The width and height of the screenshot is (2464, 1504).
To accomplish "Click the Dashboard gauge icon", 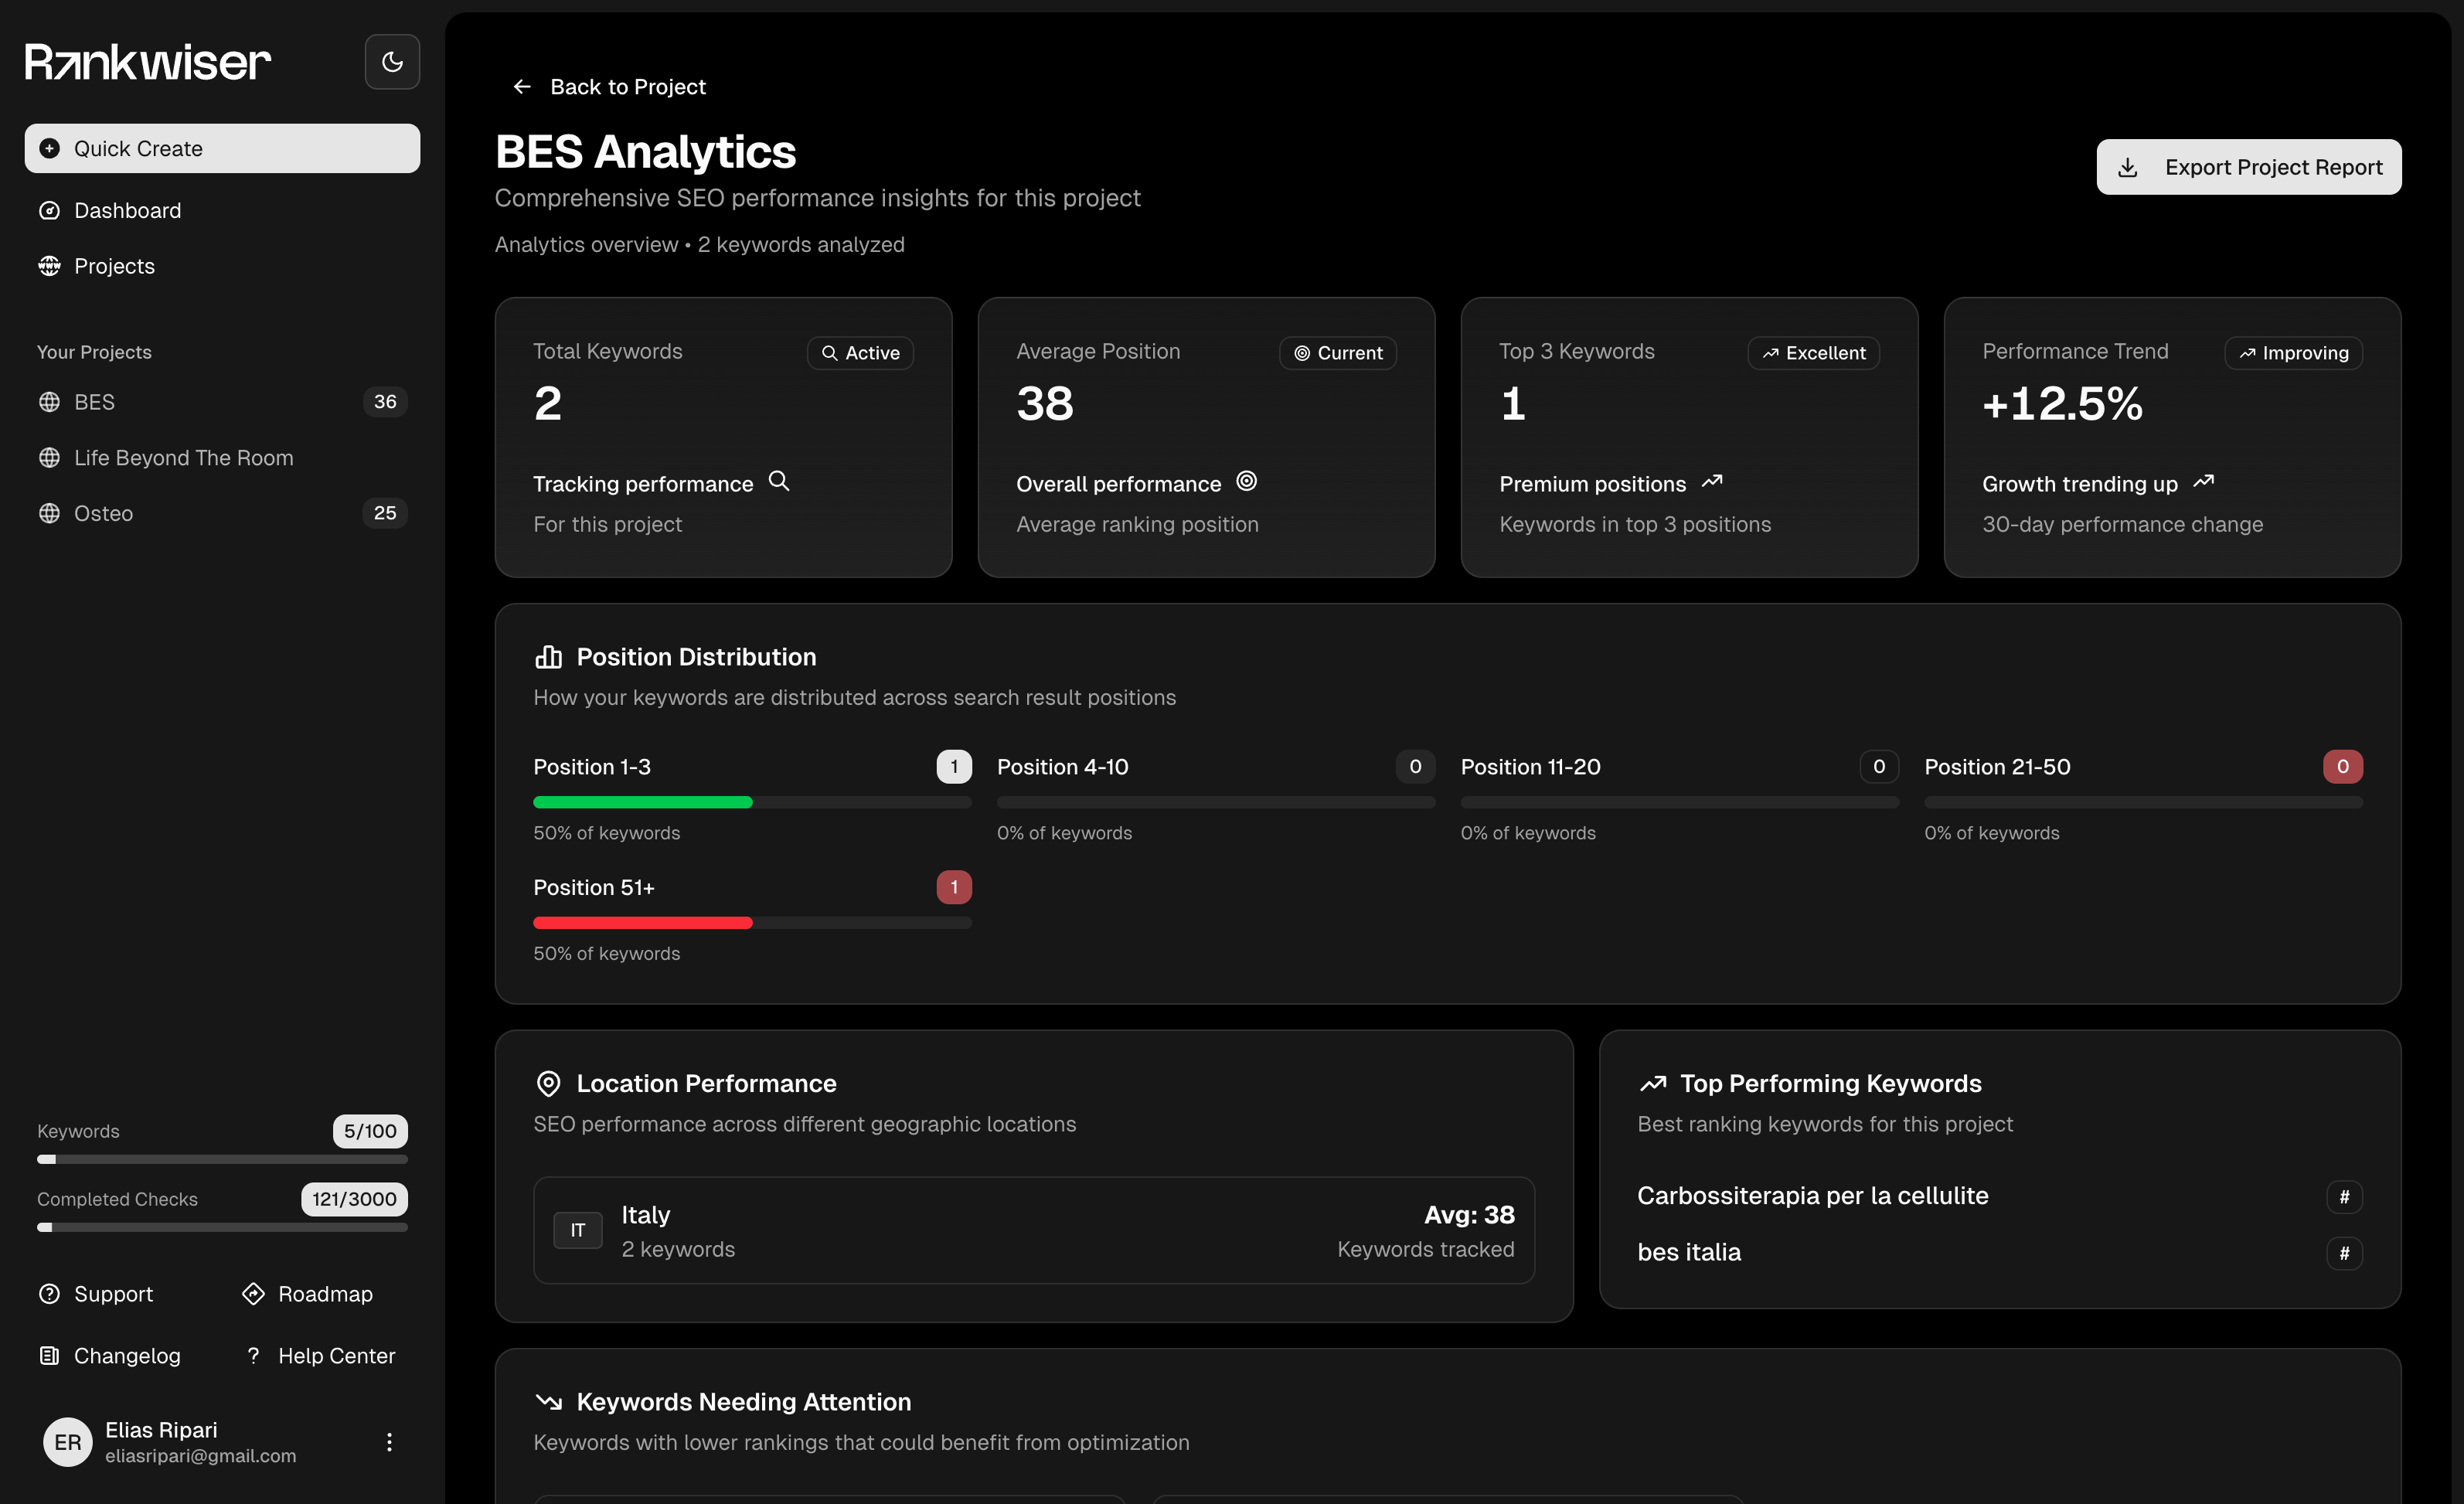I will tap(49, 210).
